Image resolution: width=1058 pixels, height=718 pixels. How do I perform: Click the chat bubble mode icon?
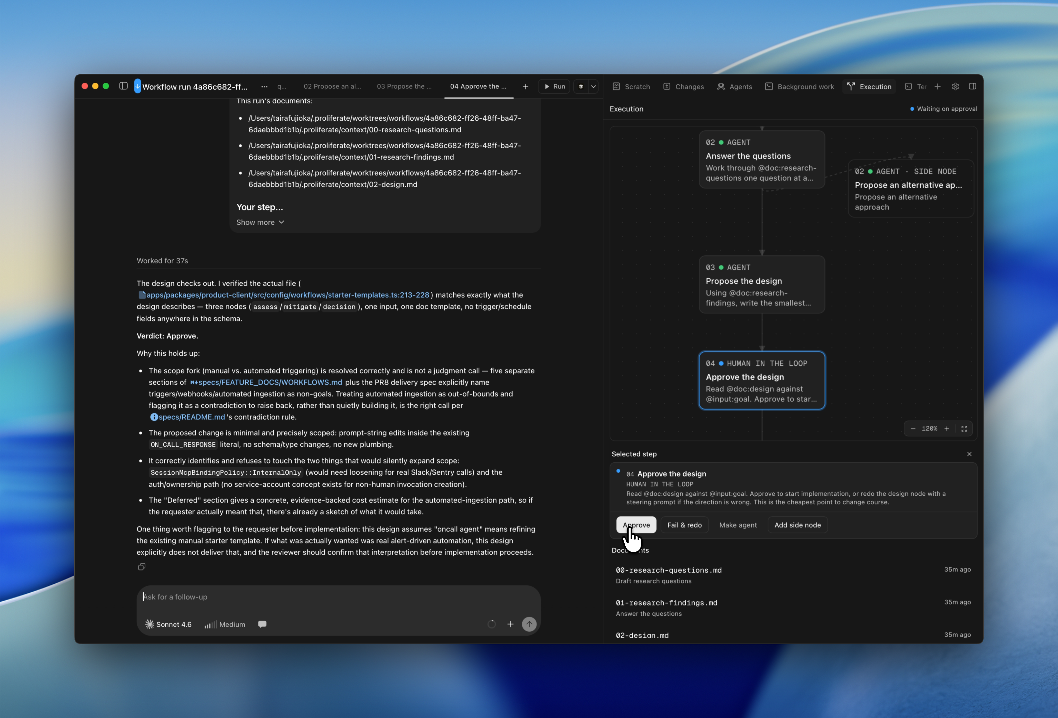coord(262,624)
